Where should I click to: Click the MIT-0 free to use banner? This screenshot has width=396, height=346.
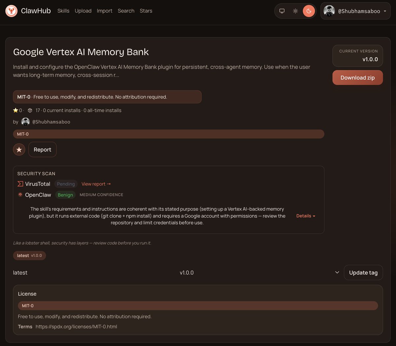[x=107, y=97]
